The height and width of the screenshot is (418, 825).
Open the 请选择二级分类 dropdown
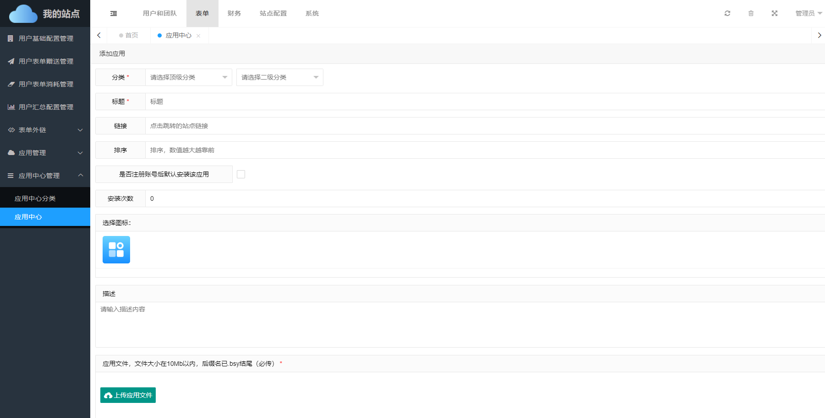pyautogui.click(x=279, y=77)
